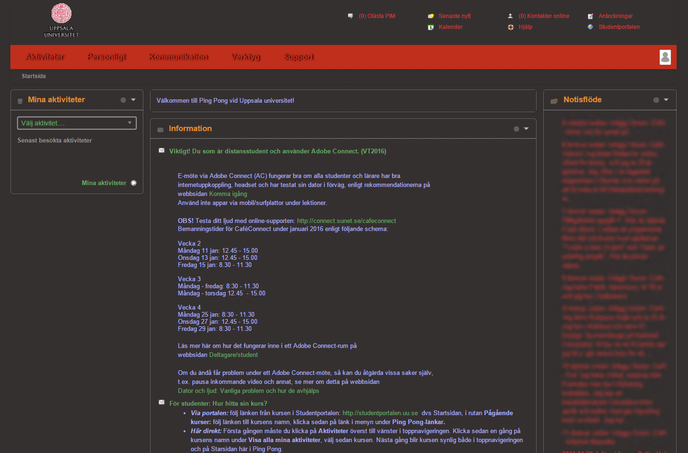
Task: Open (0) Olästa PIM link
Action: [x=377, y=16]
